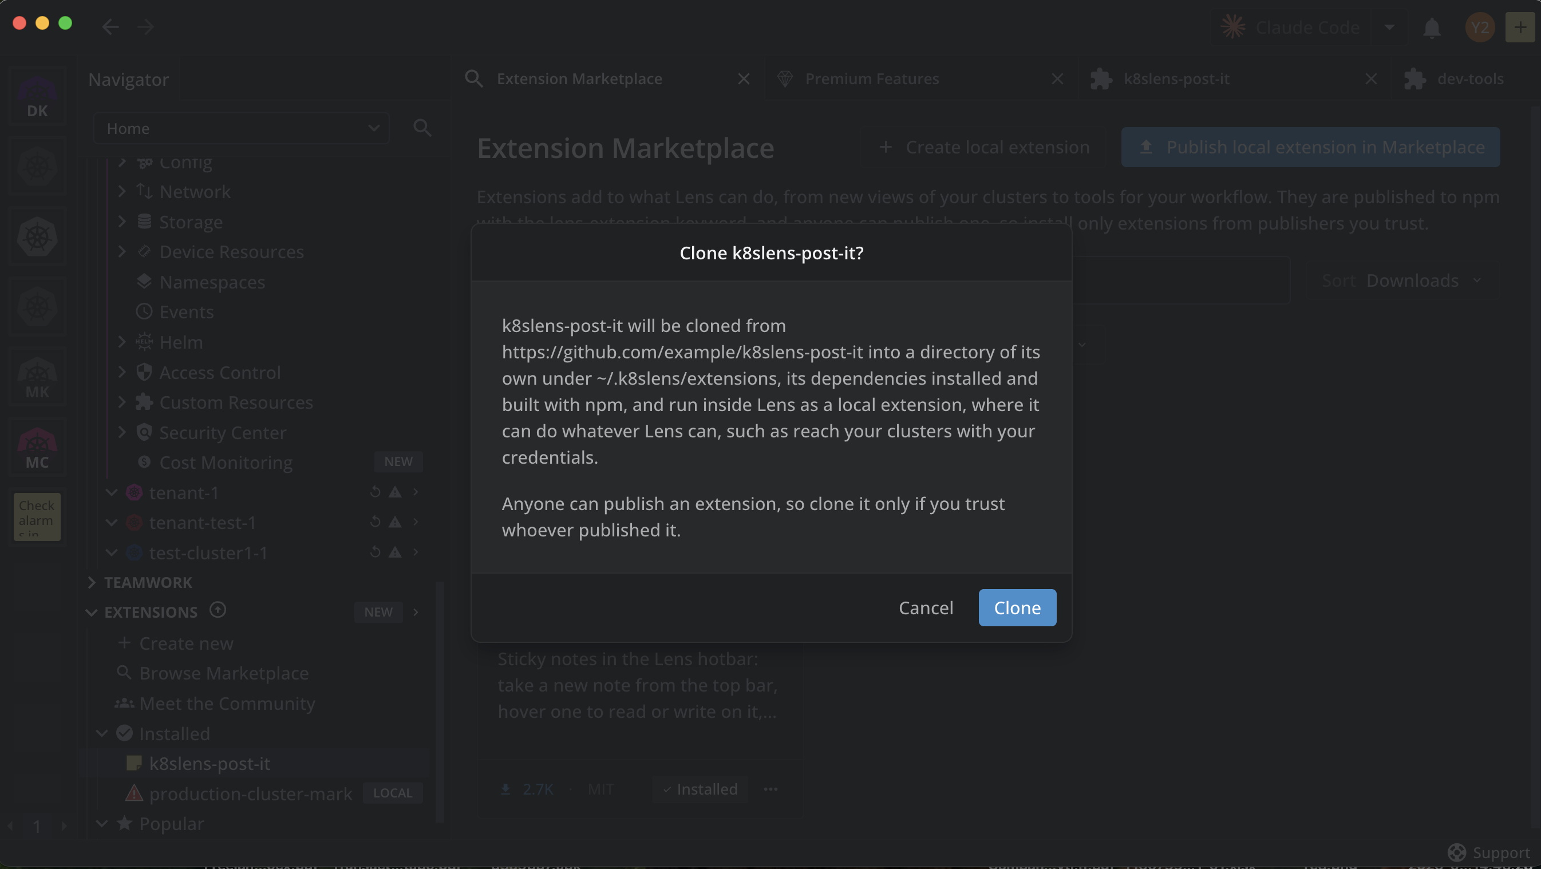Switch to Premium Features tab
Viewport: 1541px width, 869px height.
point(922,78)
